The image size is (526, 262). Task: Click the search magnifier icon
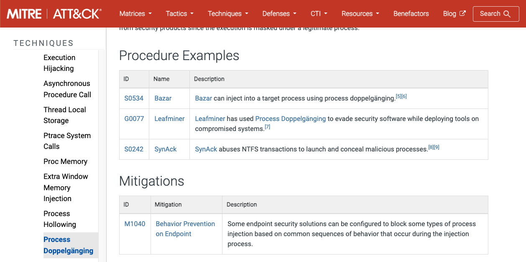point(507,14)
